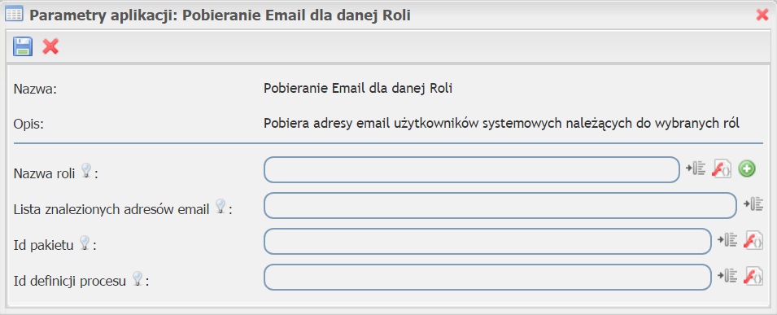Open function editor for Nazwa roli

(x=722, y=169)
